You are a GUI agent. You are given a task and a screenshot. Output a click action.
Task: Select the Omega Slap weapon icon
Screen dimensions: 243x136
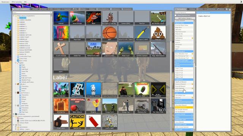click(x=126, y=106)
